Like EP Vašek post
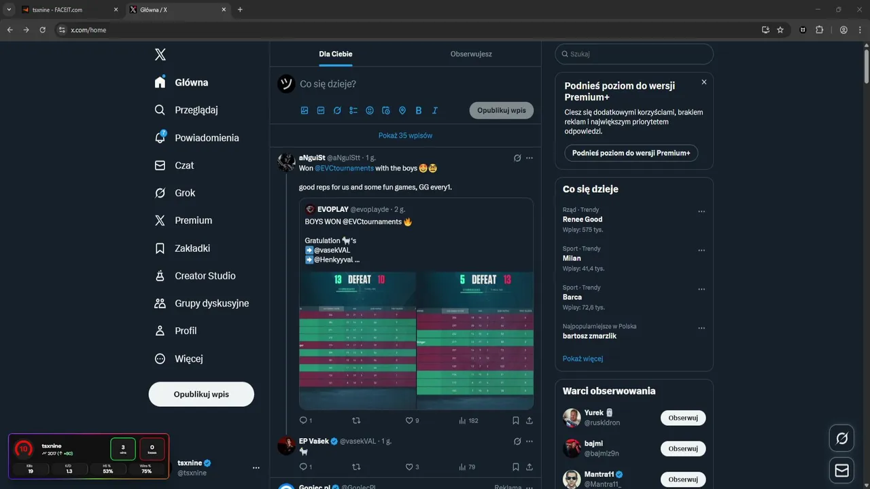870x489 pixels. click(x=409, y=467)
